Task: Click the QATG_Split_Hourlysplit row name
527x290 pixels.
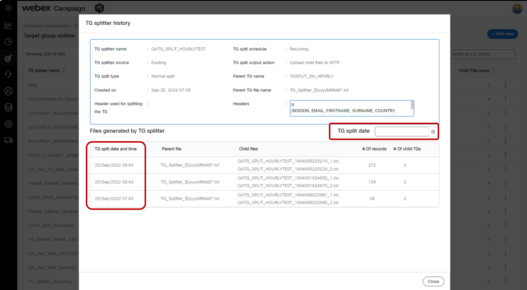Action: [x=51, y=225]
